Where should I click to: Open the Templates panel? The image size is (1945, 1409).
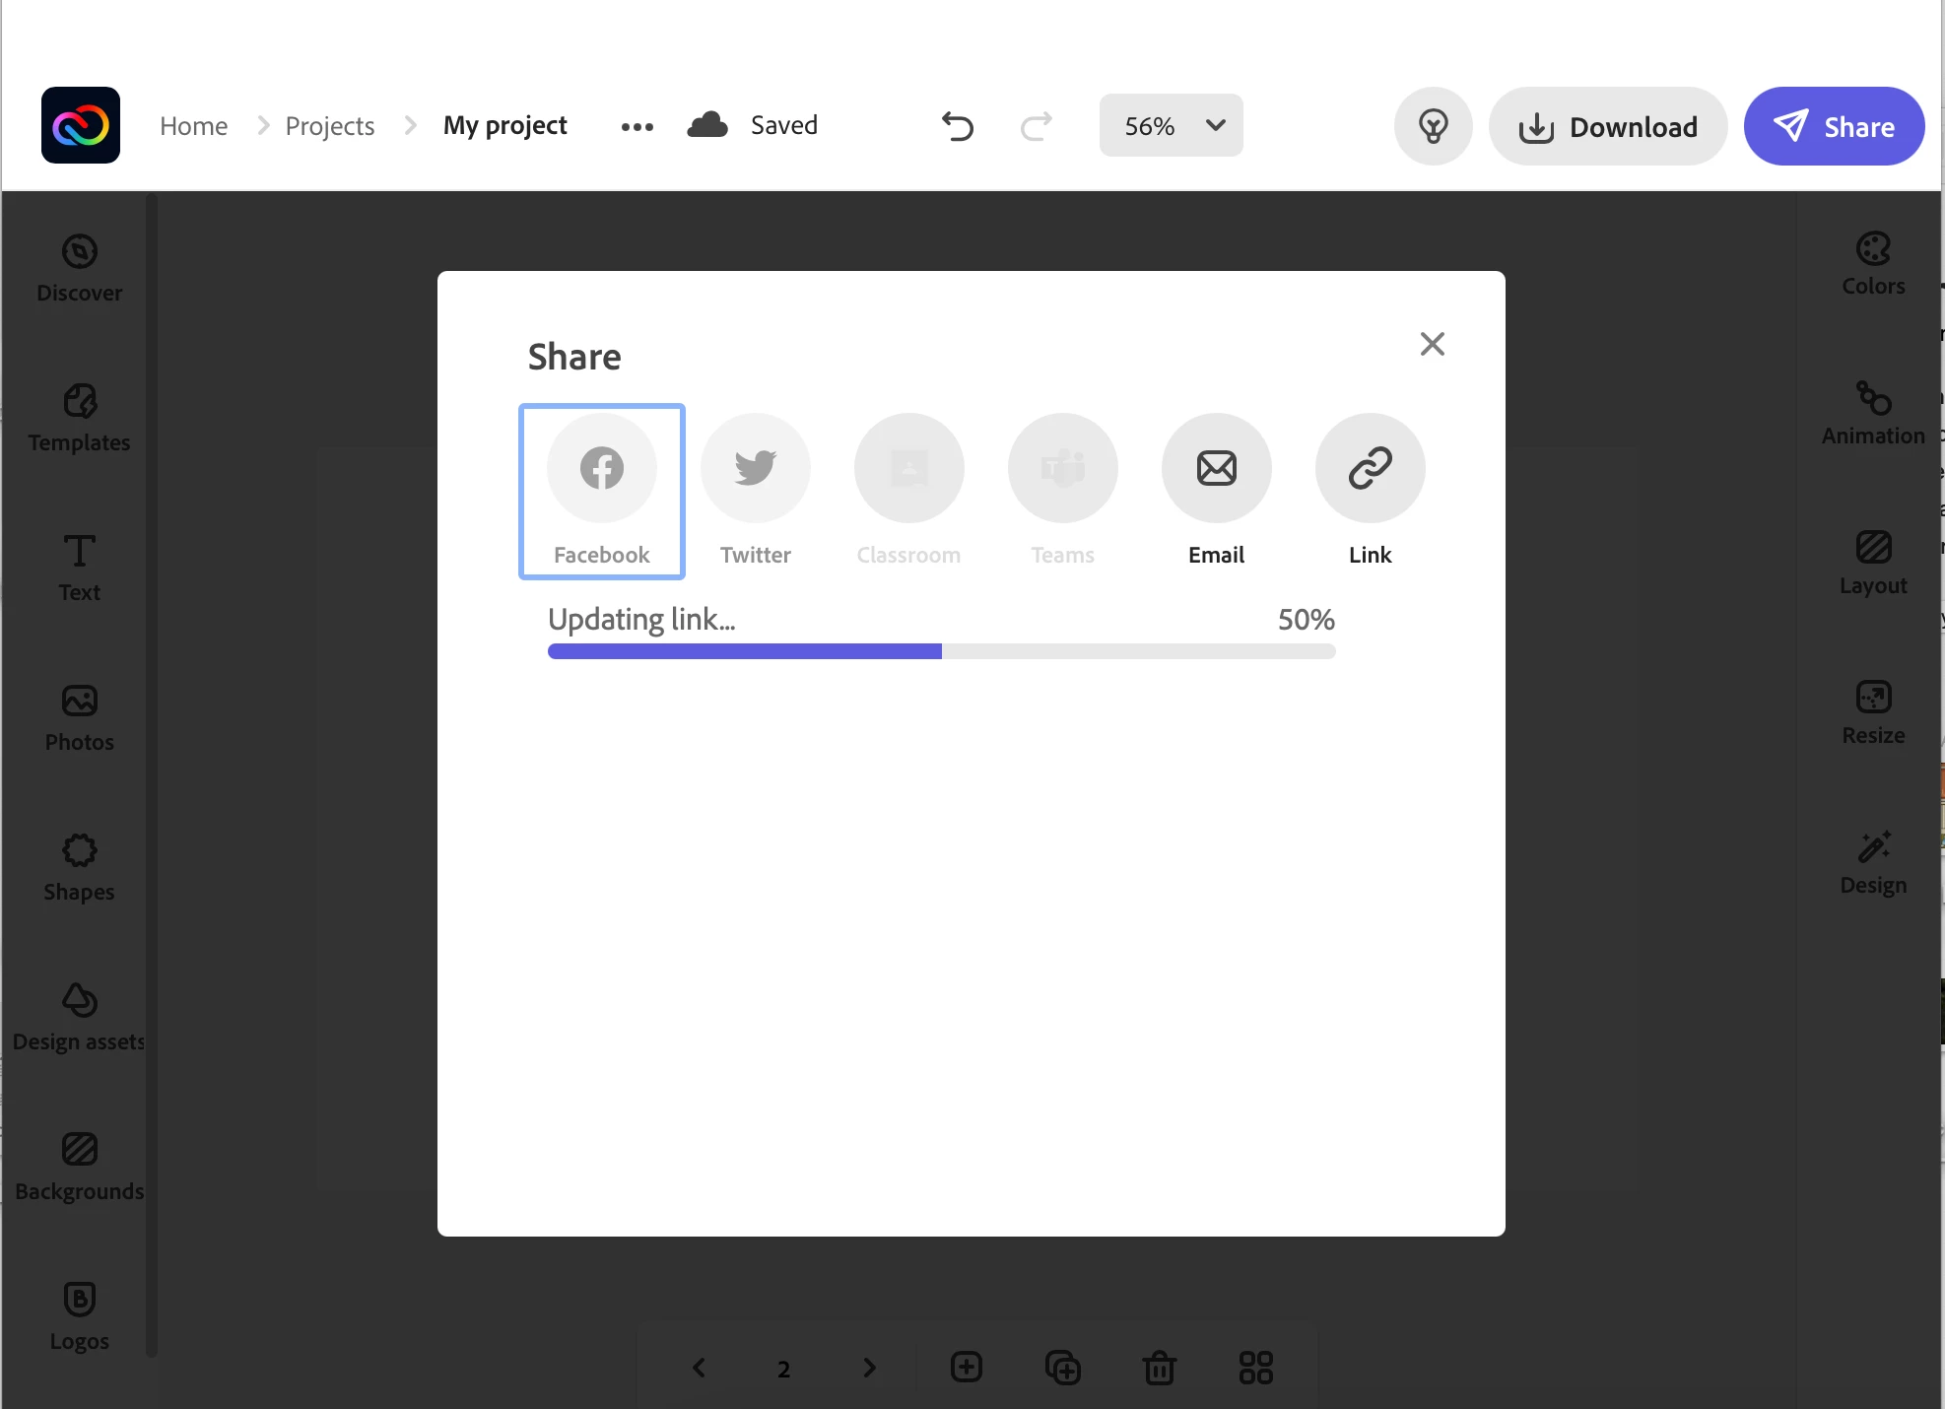tap(79, 418)
